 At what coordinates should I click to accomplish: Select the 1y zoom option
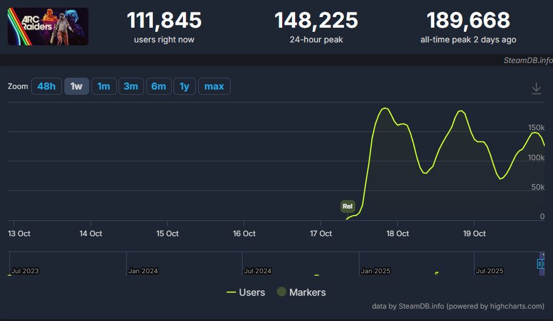[x=185, y=86]
